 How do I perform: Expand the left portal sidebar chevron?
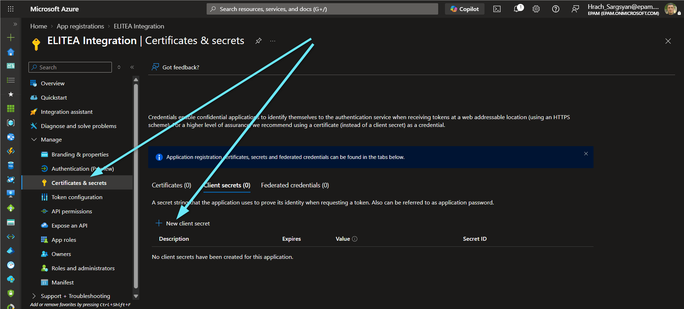point(15,24)
